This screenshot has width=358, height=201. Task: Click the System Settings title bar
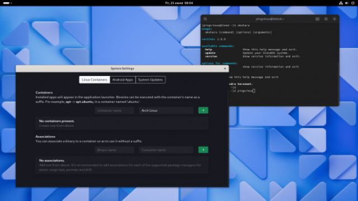coord(123,68)
